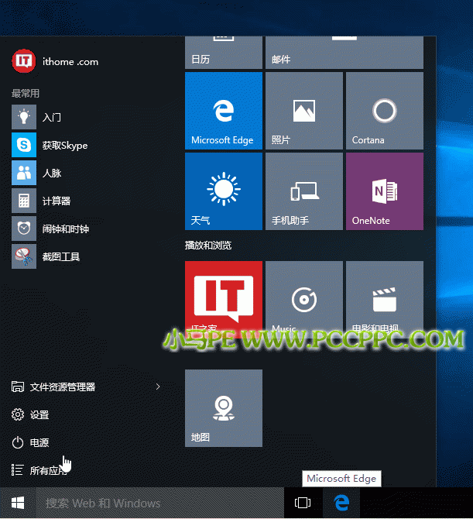Viewport: 473px width, 519px height.
Task: Open the 日历 (Calendar) tile
Action: pyautogui.click(x=224, y=53)
